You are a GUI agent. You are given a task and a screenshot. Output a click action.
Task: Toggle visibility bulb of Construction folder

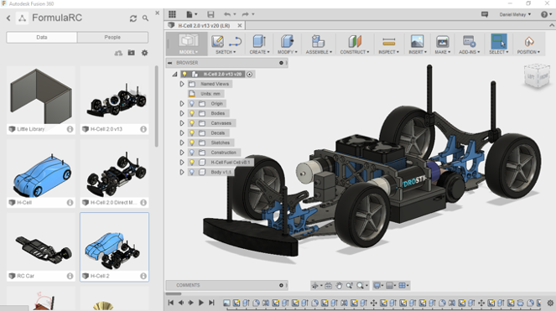click(192, 153)
